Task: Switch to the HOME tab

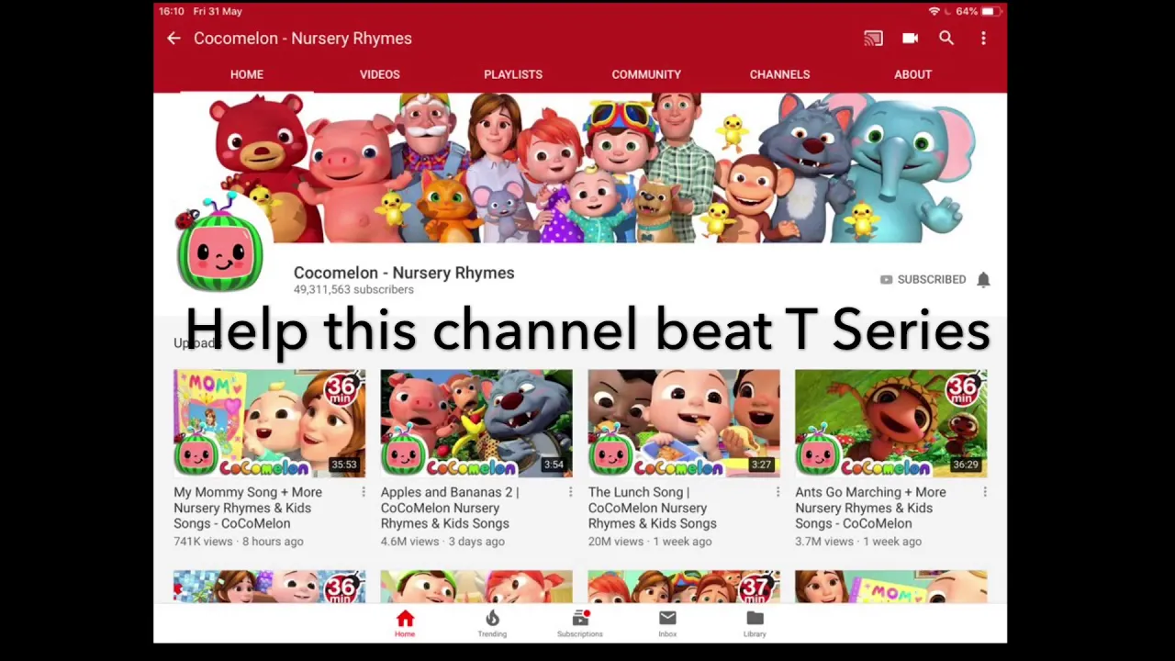Action: click(x=247, y=74)
